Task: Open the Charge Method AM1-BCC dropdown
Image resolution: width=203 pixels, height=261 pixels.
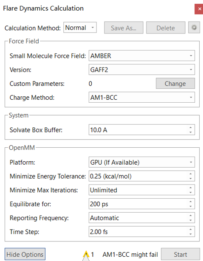Action: [x=142, y=97]
